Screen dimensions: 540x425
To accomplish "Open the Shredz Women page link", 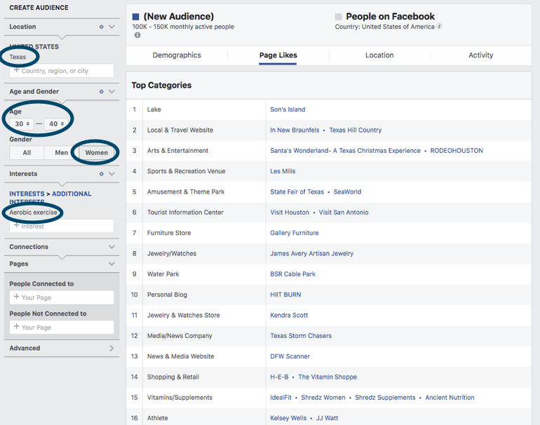I will (x=323, y=398).
